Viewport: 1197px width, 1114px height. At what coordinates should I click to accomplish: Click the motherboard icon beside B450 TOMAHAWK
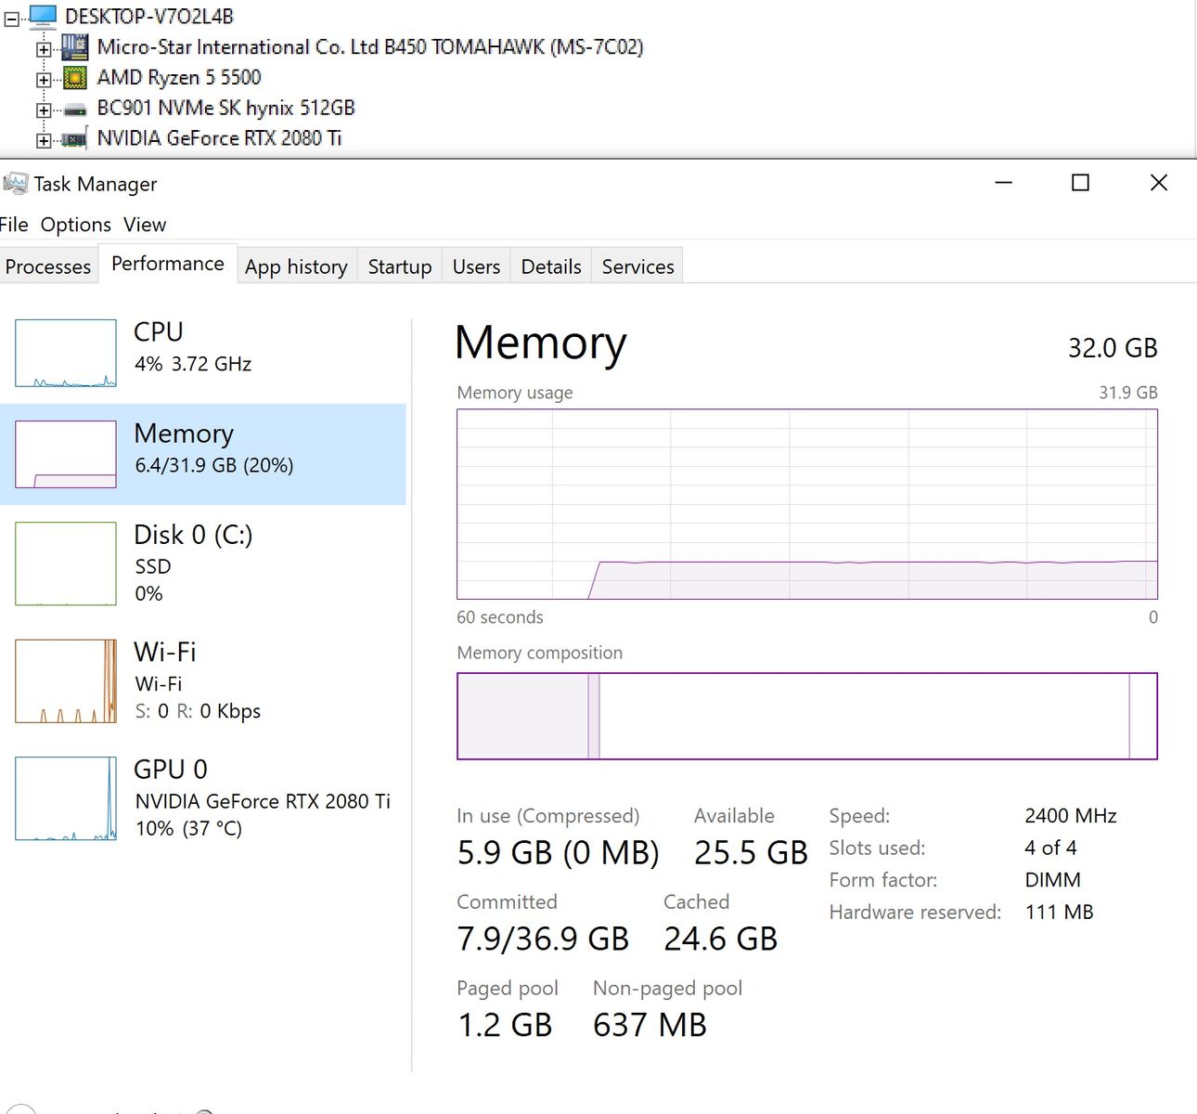click(74, 46)
